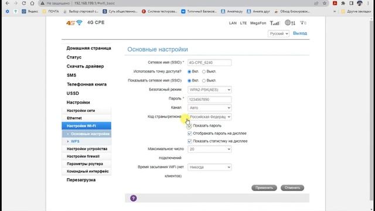375x211 pixels.
Task: Open the 'Код страны/региона' dropdown
Action: [x=210, y=117]
